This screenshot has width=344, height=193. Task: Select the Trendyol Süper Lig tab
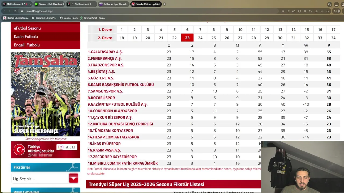146,4
